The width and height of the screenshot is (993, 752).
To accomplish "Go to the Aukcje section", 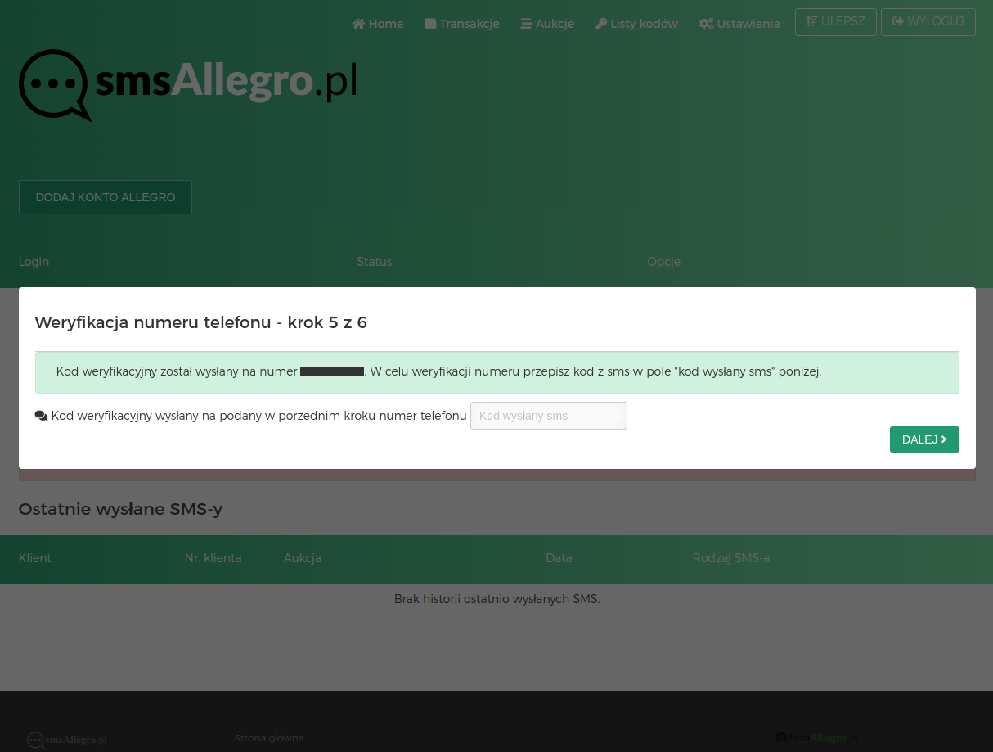I will coord(547,24).
